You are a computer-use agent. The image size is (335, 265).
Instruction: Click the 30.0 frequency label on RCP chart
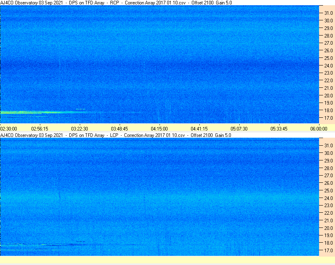point(329,20)
